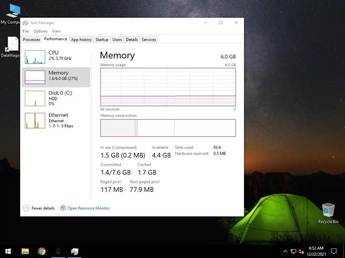Select the Memory mini graph thumbnail
Screen dimensions: 345x258
[x=35, y=77]
